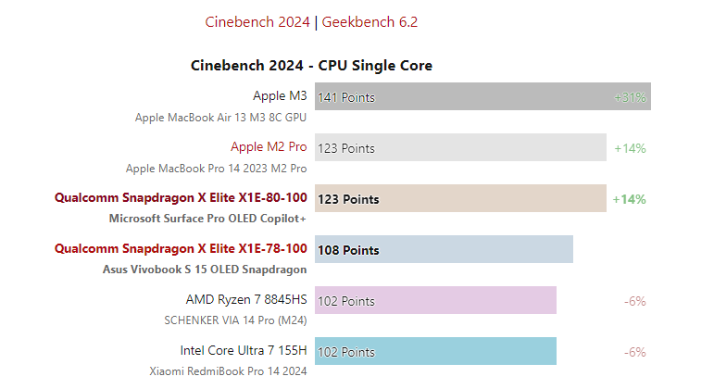Click the 141 Points bar for Apple M3
The height and width of the screenshot is (389, 714).
coord(482,96)
